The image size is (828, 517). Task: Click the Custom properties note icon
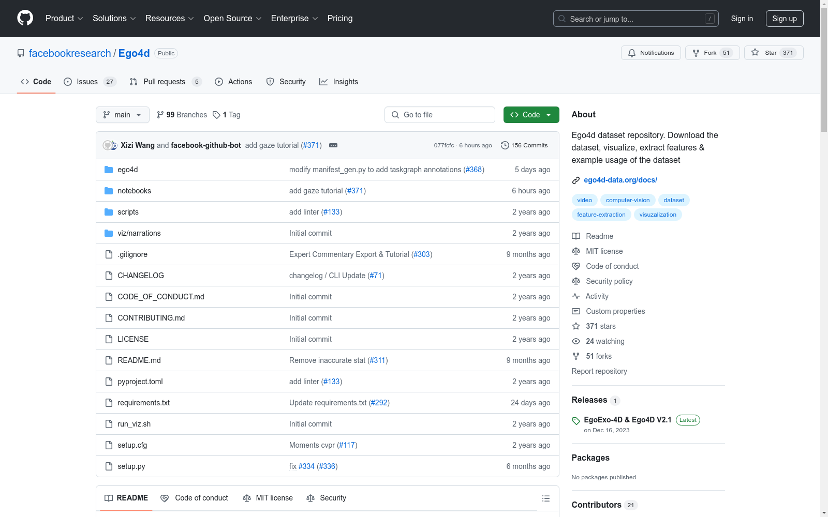coord(576,311)
